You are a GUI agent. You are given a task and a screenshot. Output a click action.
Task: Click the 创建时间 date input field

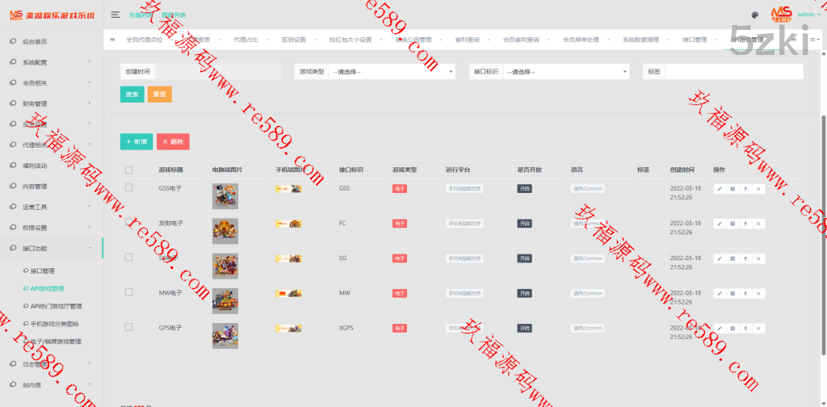[218, 72]
